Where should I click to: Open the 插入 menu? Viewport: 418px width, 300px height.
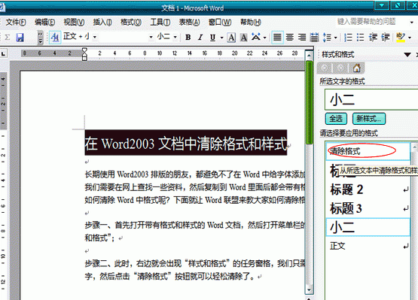(102, 22)
